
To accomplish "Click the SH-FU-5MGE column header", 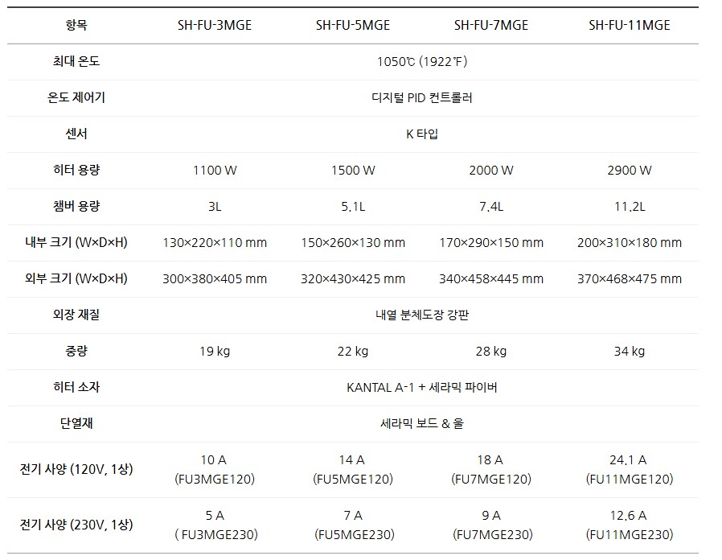I will 353,25.
